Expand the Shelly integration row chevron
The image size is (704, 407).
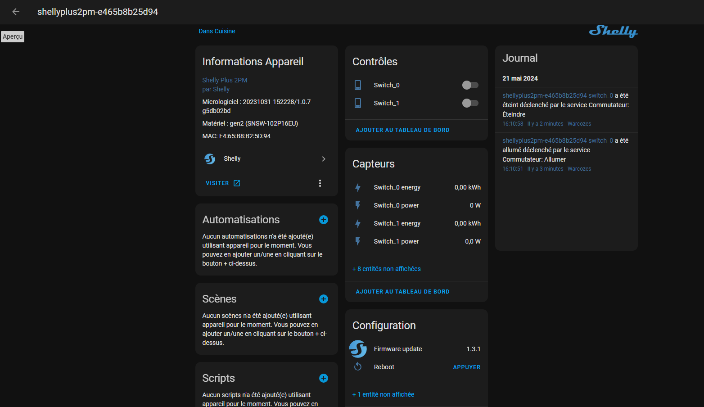click(x=324, y=159)
